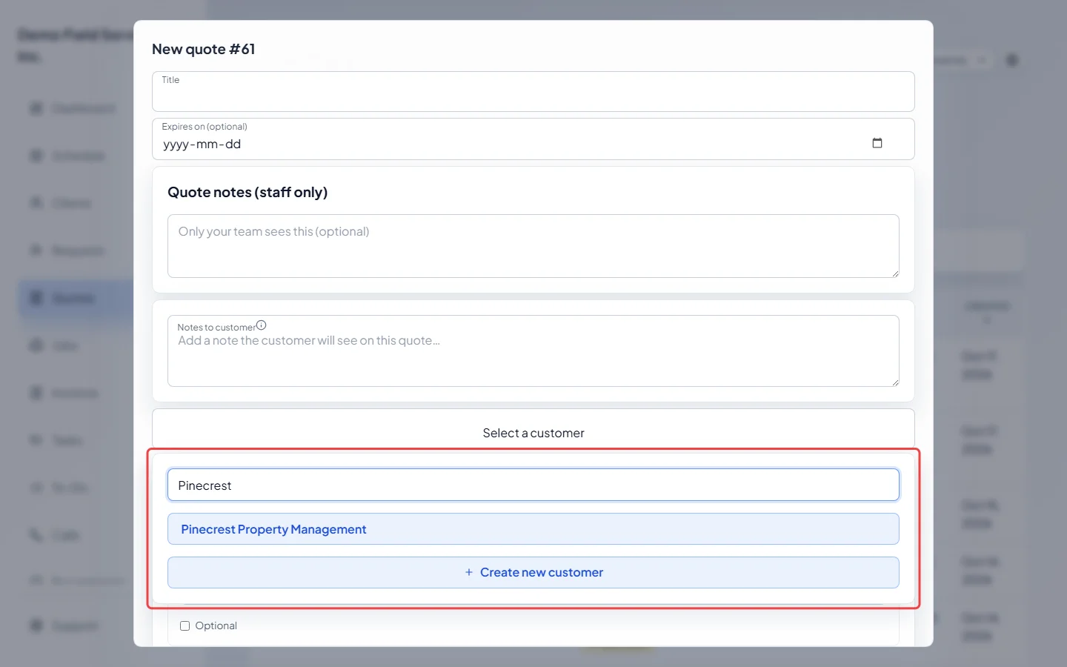Focus the Title input field

tap(533, 92)
